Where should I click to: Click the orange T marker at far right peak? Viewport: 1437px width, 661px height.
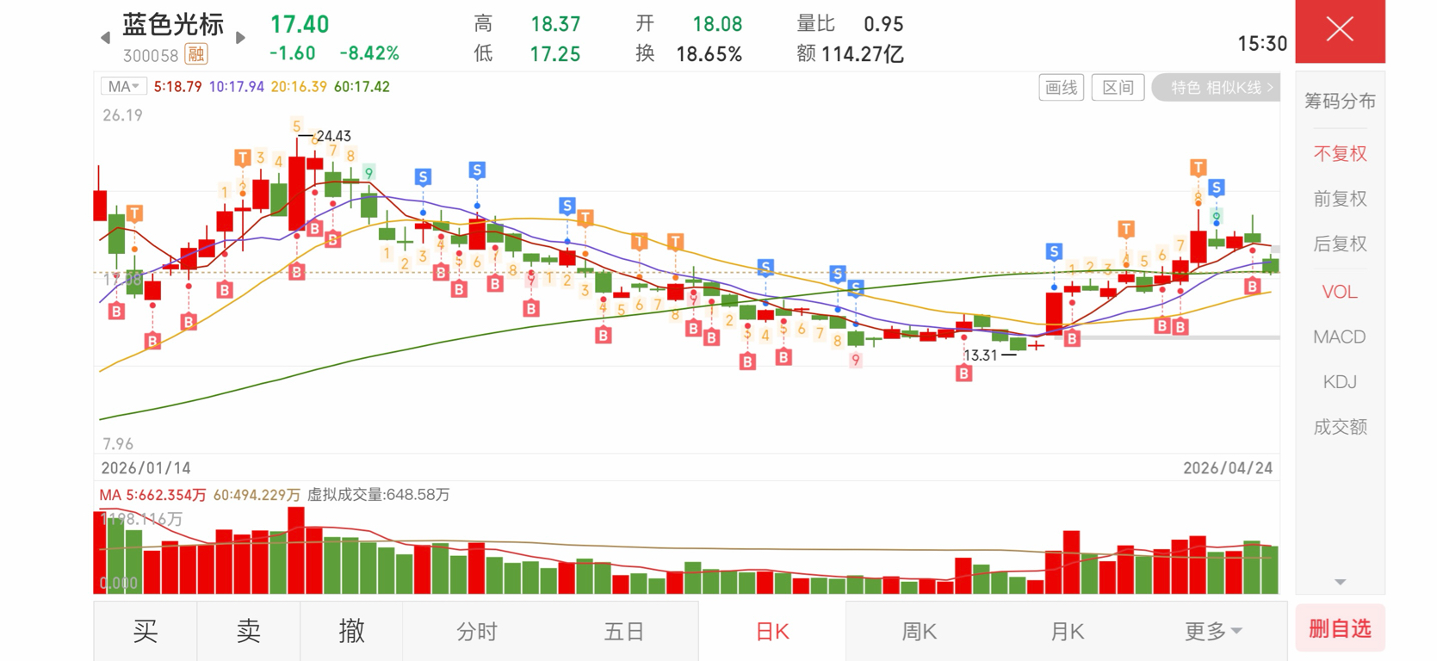[1198, 167]
